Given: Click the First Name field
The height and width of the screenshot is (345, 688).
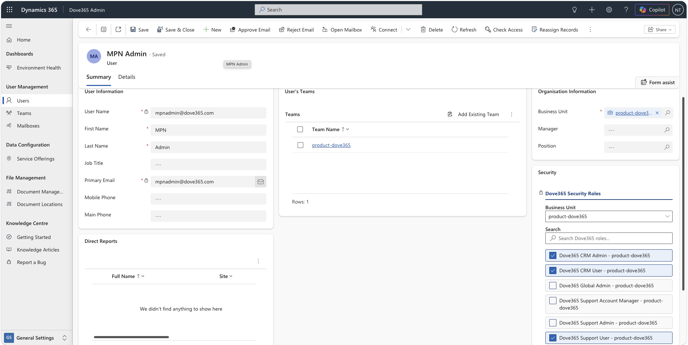Looking at the screenshot, I should point(208,130).
